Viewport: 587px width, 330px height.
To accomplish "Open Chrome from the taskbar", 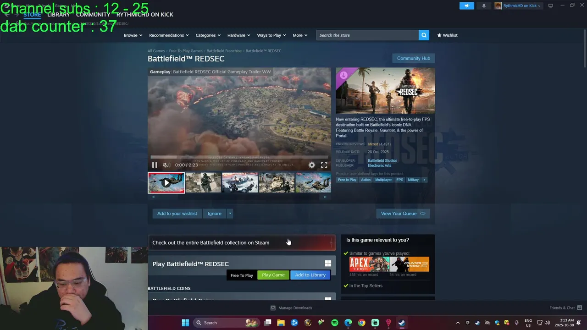I will pos(361,323).
